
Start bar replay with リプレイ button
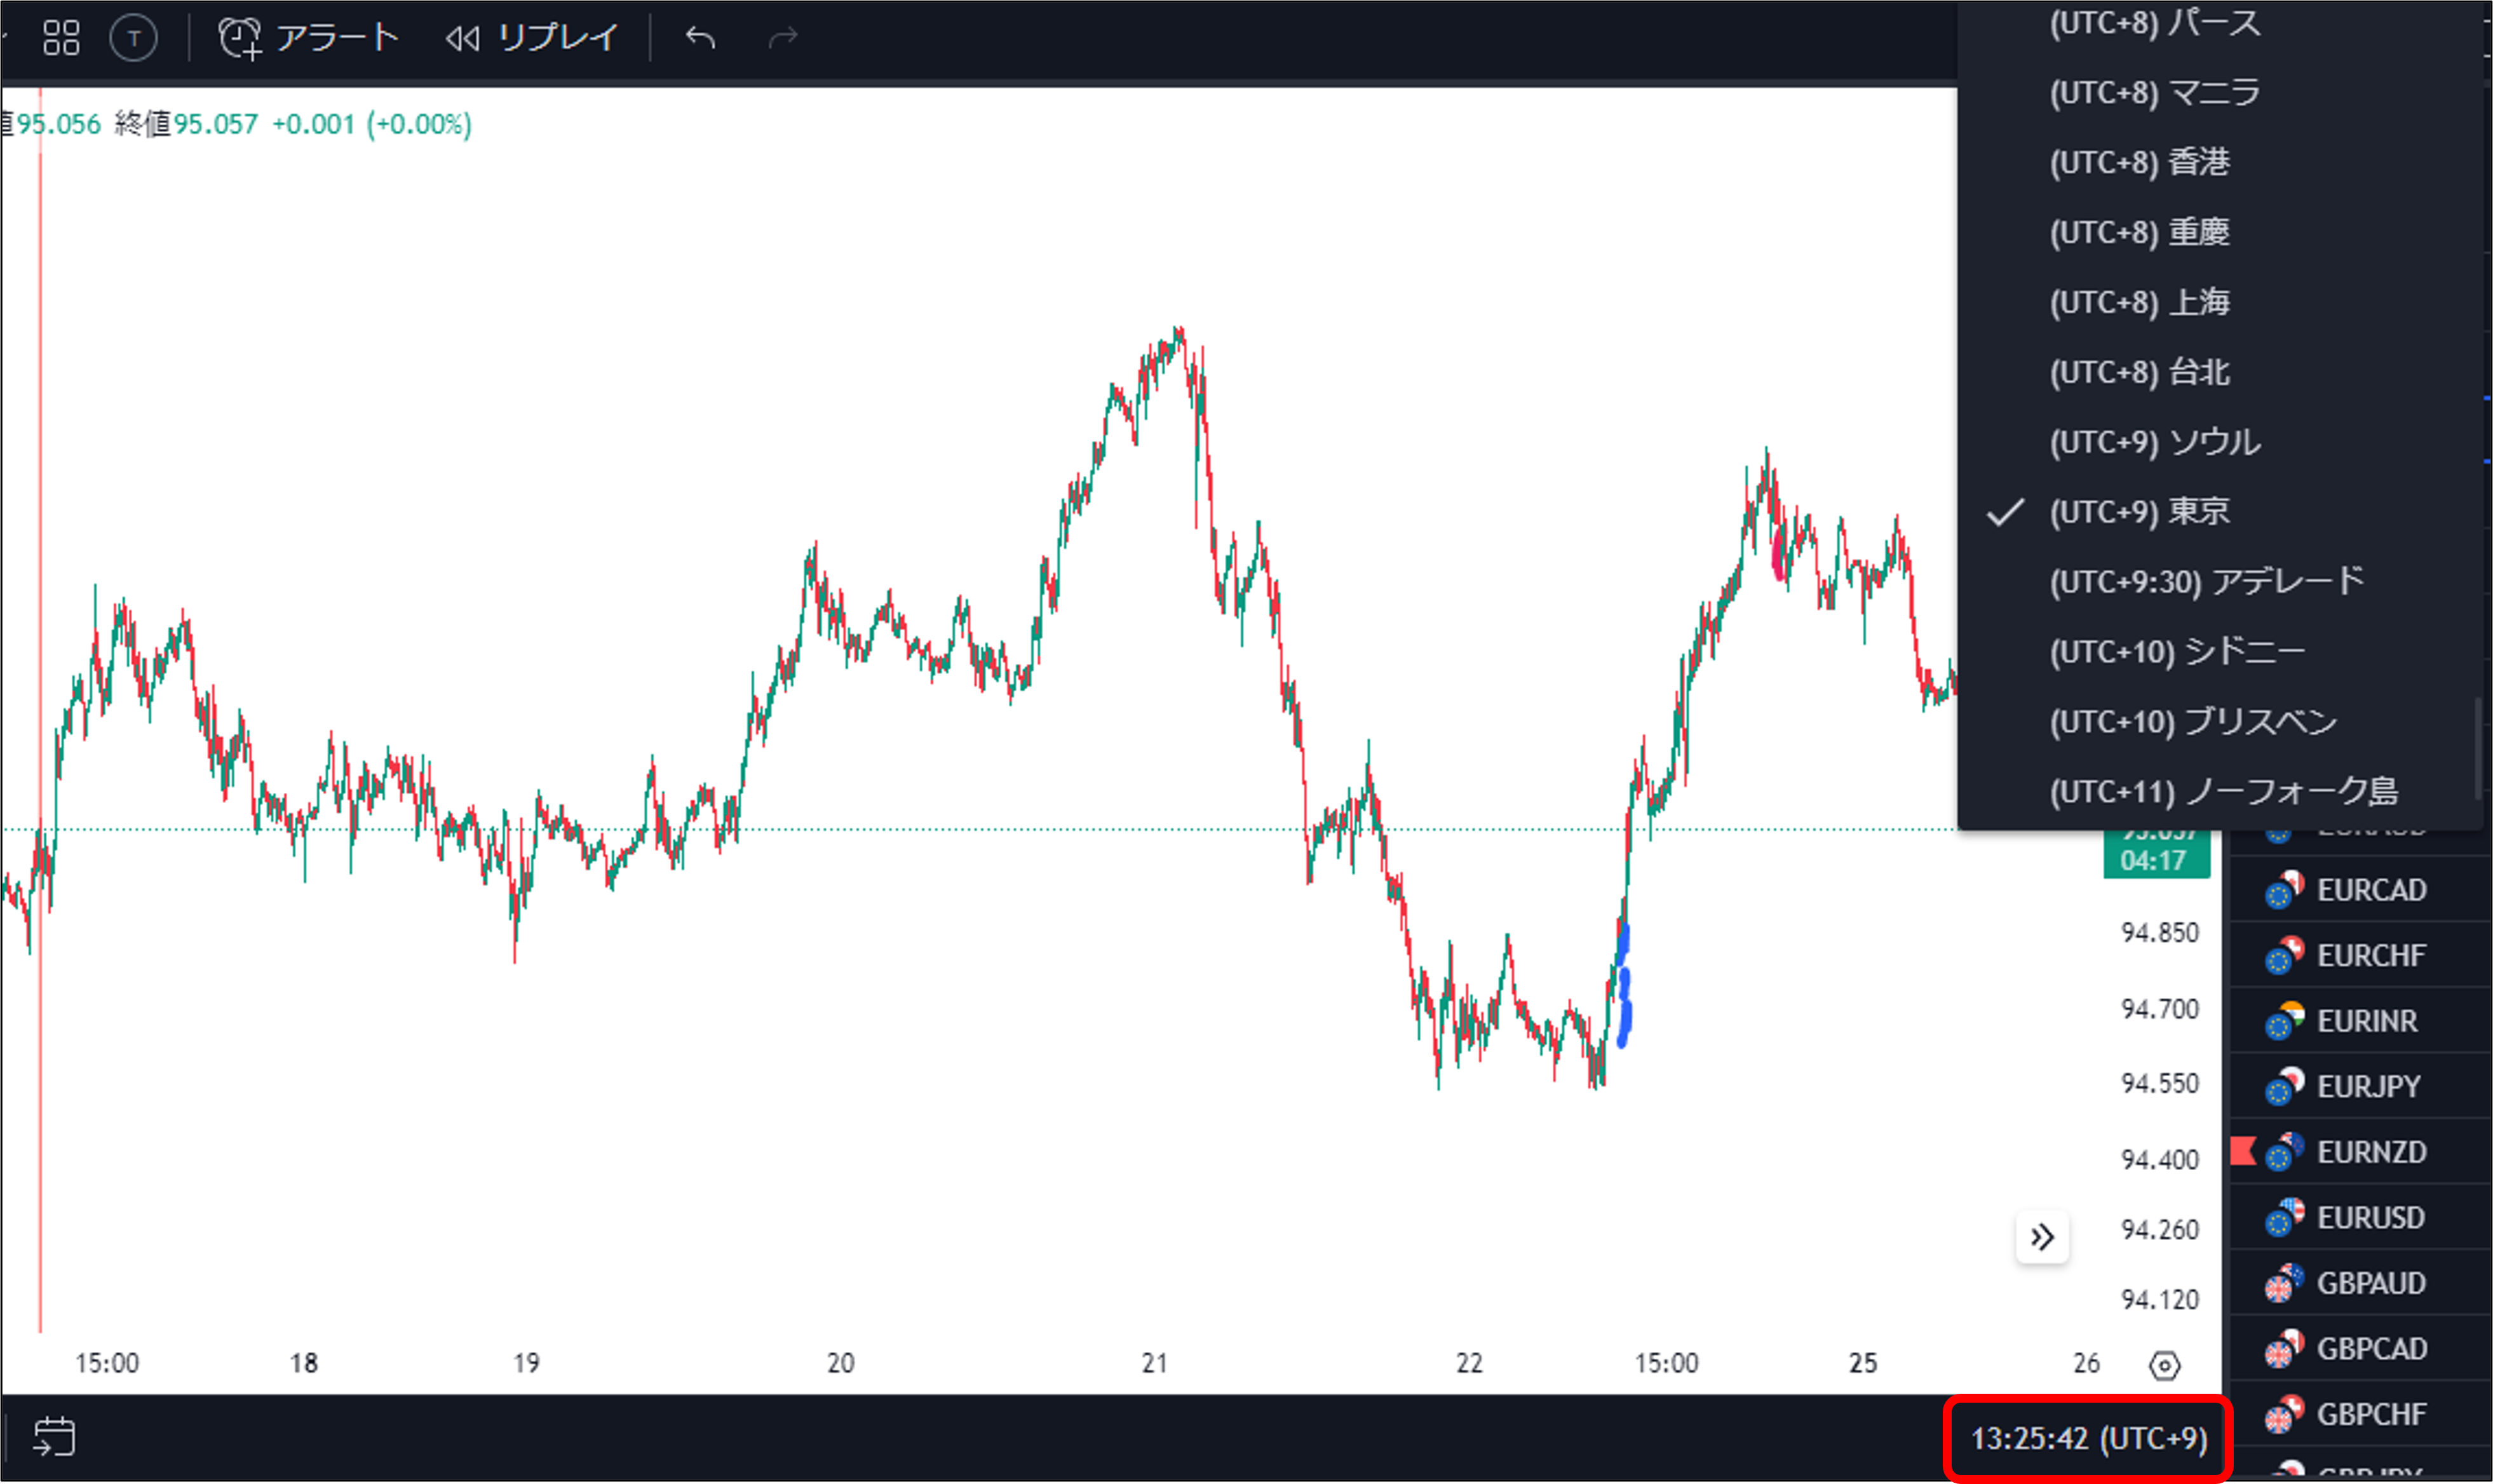532,38
